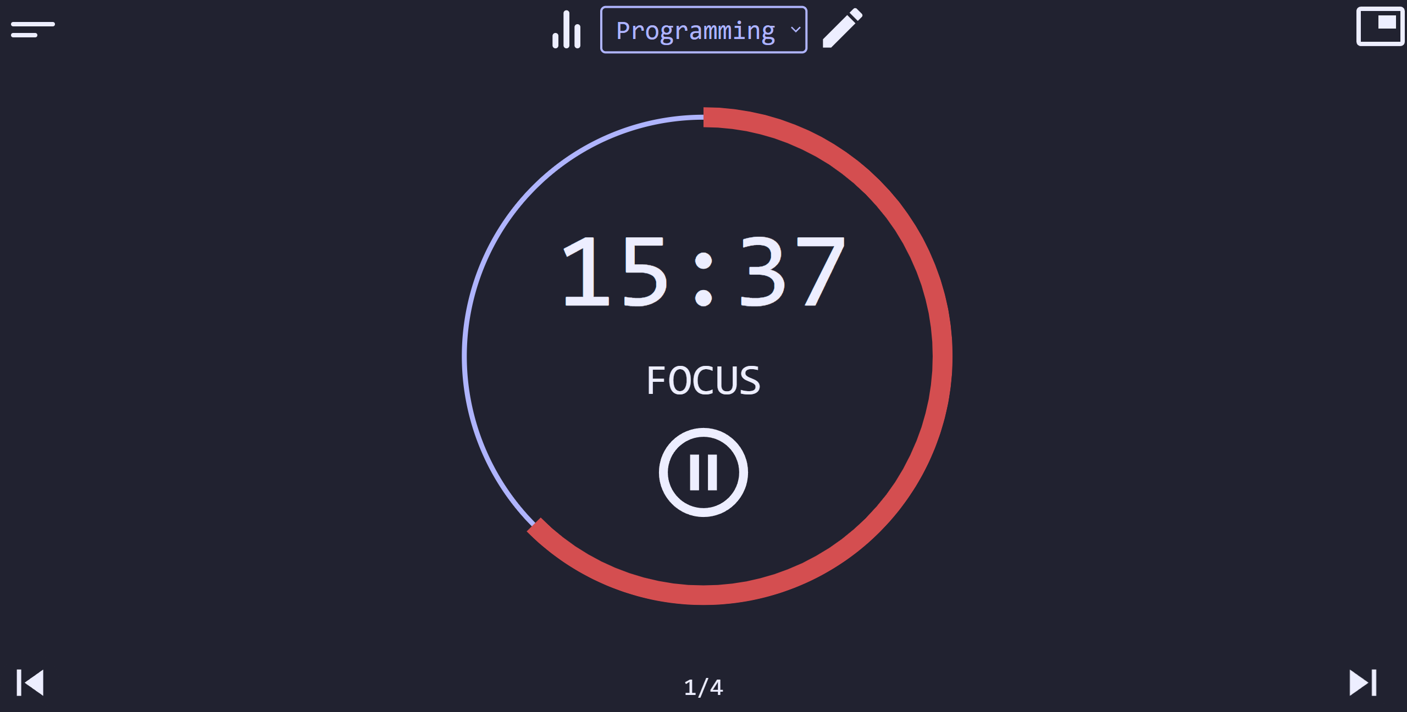1407x712 pixels.
Task: Toggle the picture-in-picture window mode
Action: click(1378, 27)
